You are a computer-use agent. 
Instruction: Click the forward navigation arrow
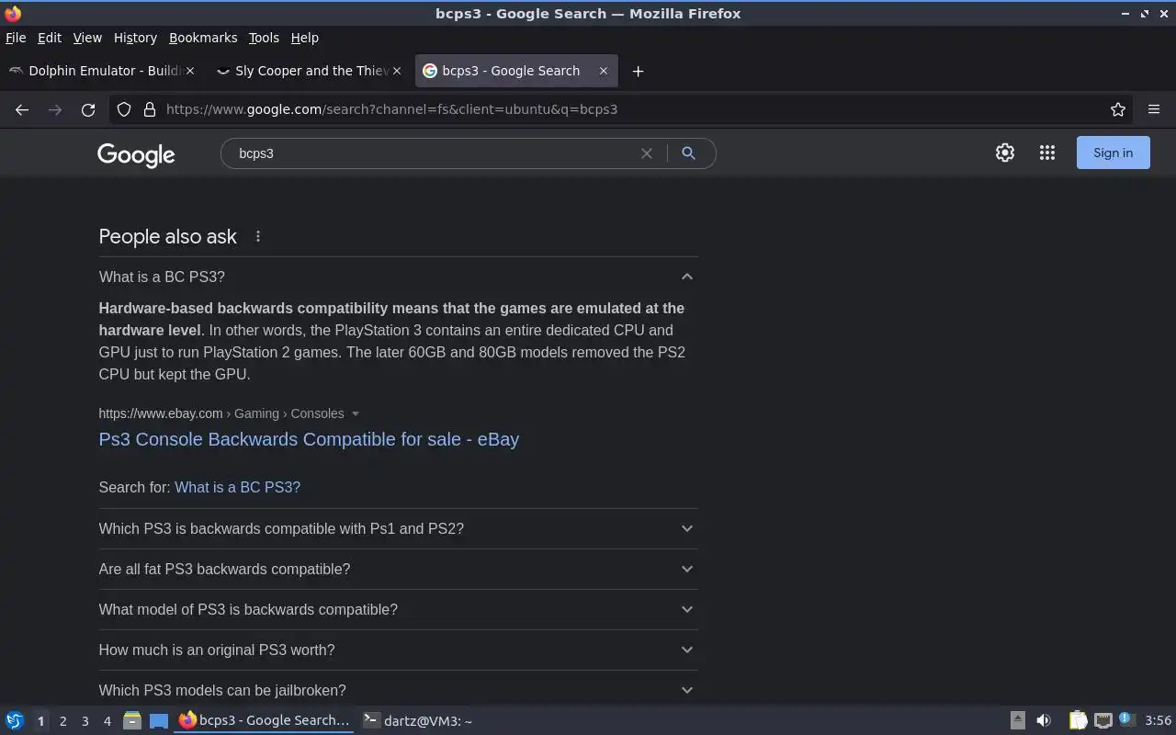(55, 109)
